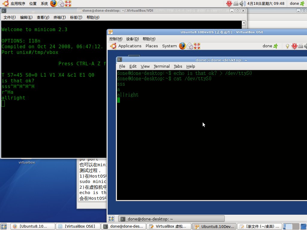Open the 控制(M) menu in VirtualBox

(116, 39)
